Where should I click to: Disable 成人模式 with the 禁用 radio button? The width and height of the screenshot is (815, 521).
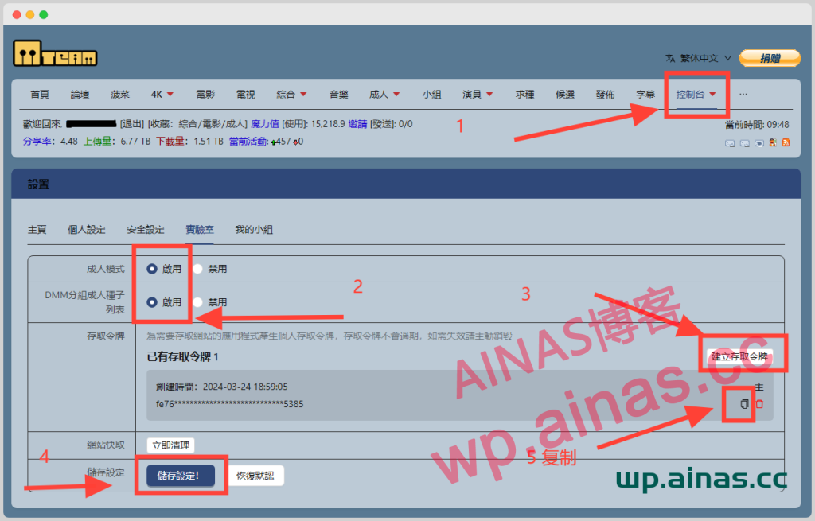(x=198, y=269)
